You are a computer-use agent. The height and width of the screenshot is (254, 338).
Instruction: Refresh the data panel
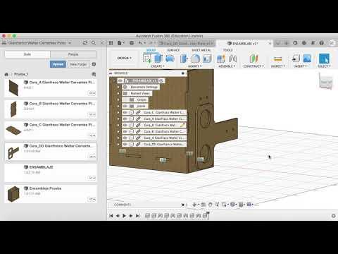tap(85, 43)
